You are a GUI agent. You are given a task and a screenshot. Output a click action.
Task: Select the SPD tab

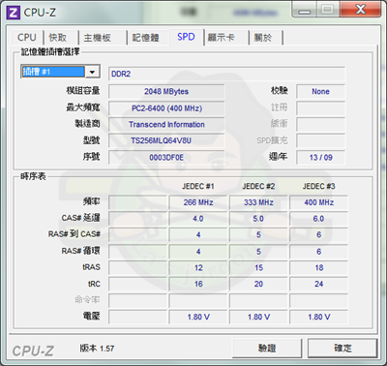pos(186,37)
